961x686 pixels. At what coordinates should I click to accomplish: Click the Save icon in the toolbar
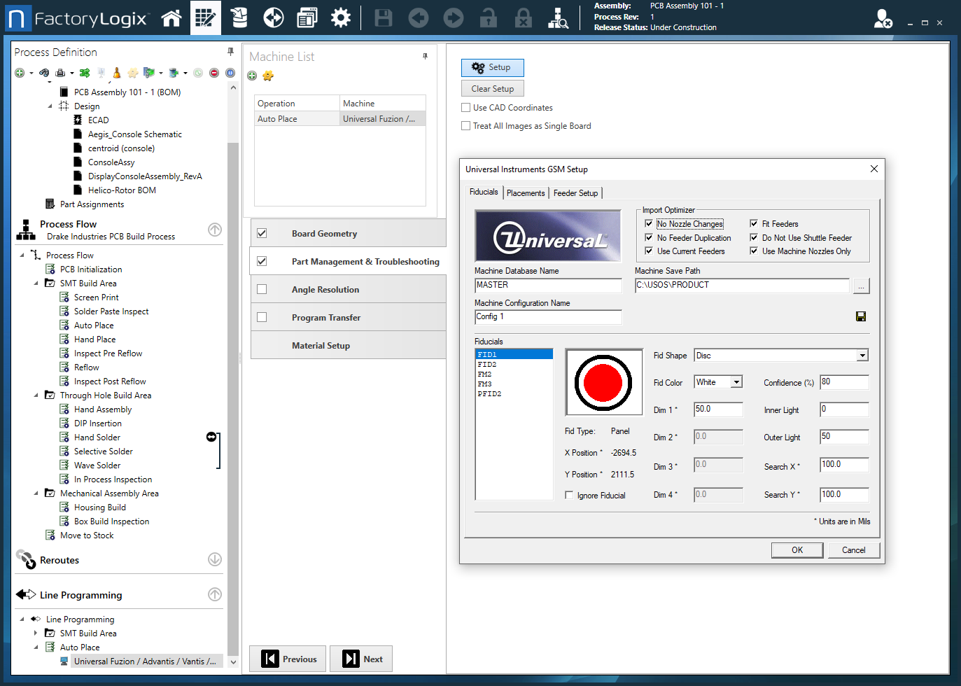pos(383,17)
